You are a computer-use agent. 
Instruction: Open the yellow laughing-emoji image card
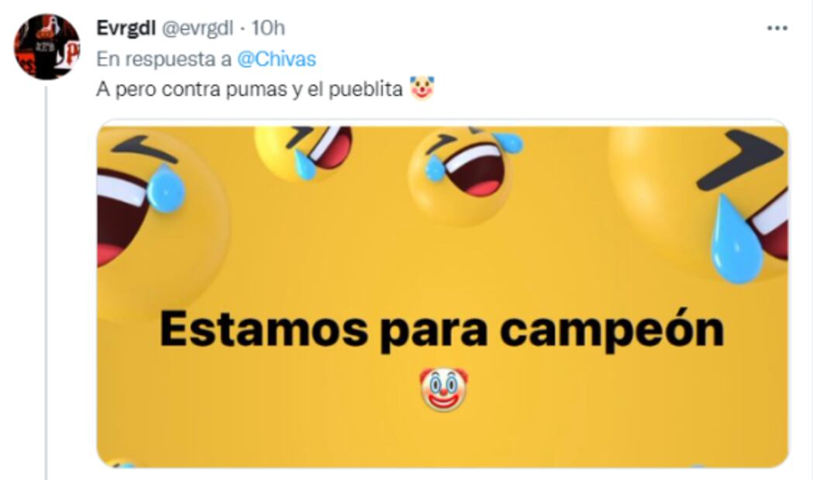pyautogui.click(x=443, y=294)
